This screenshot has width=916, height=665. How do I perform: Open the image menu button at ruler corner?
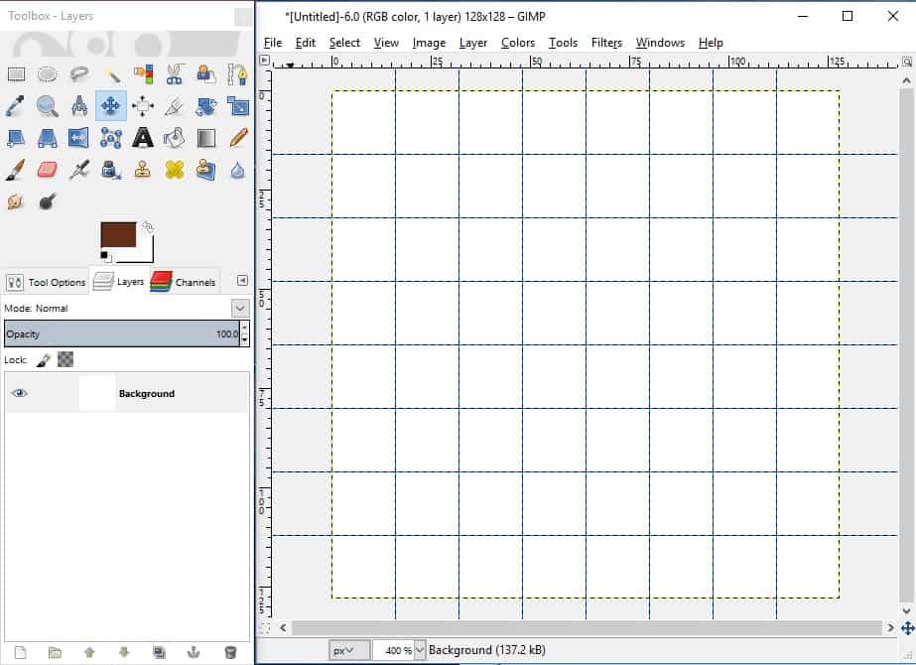[265, 60]
